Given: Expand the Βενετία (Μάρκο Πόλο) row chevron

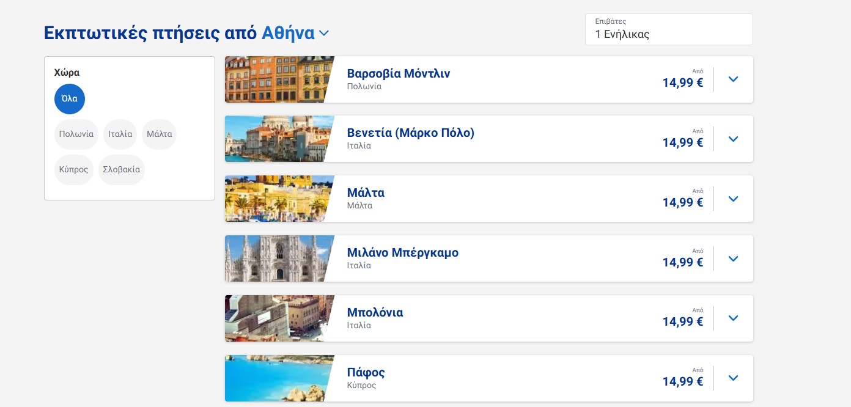Looking at the screenshot, I should point(734,139).
